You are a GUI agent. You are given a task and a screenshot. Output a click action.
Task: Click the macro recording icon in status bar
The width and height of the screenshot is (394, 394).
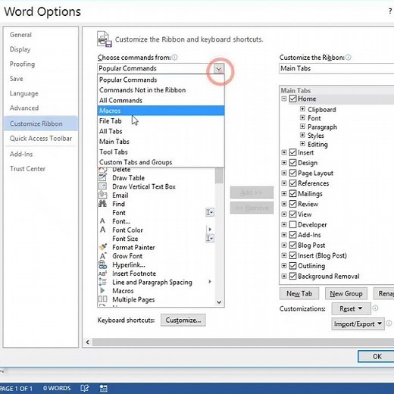pos(103,388)
